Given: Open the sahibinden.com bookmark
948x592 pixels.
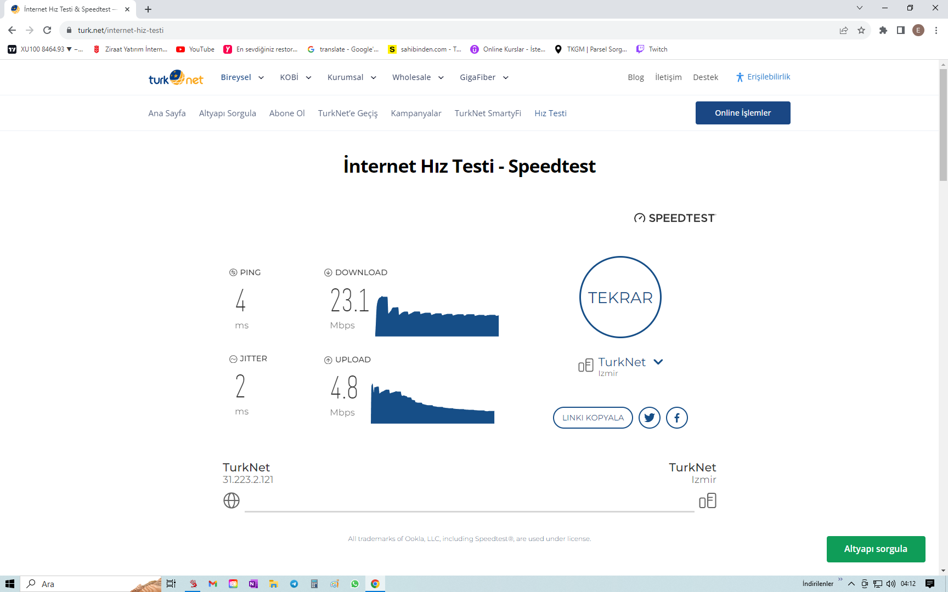Looking at the screenshot, I should click(x=425, y=49).
